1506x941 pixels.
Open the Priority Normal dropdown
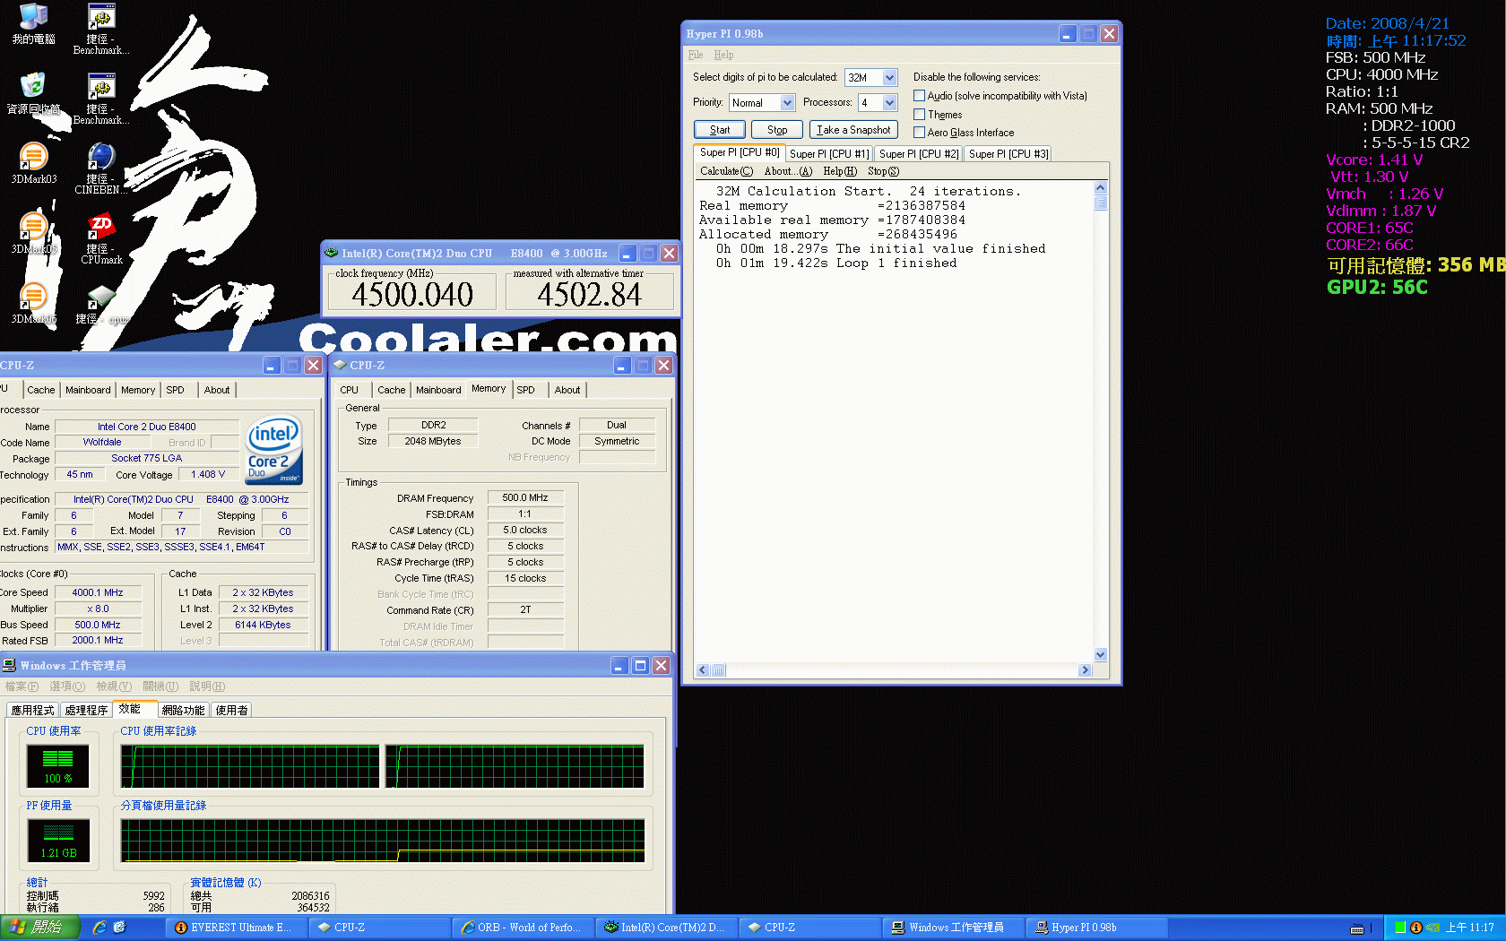[x=787, y=103]
